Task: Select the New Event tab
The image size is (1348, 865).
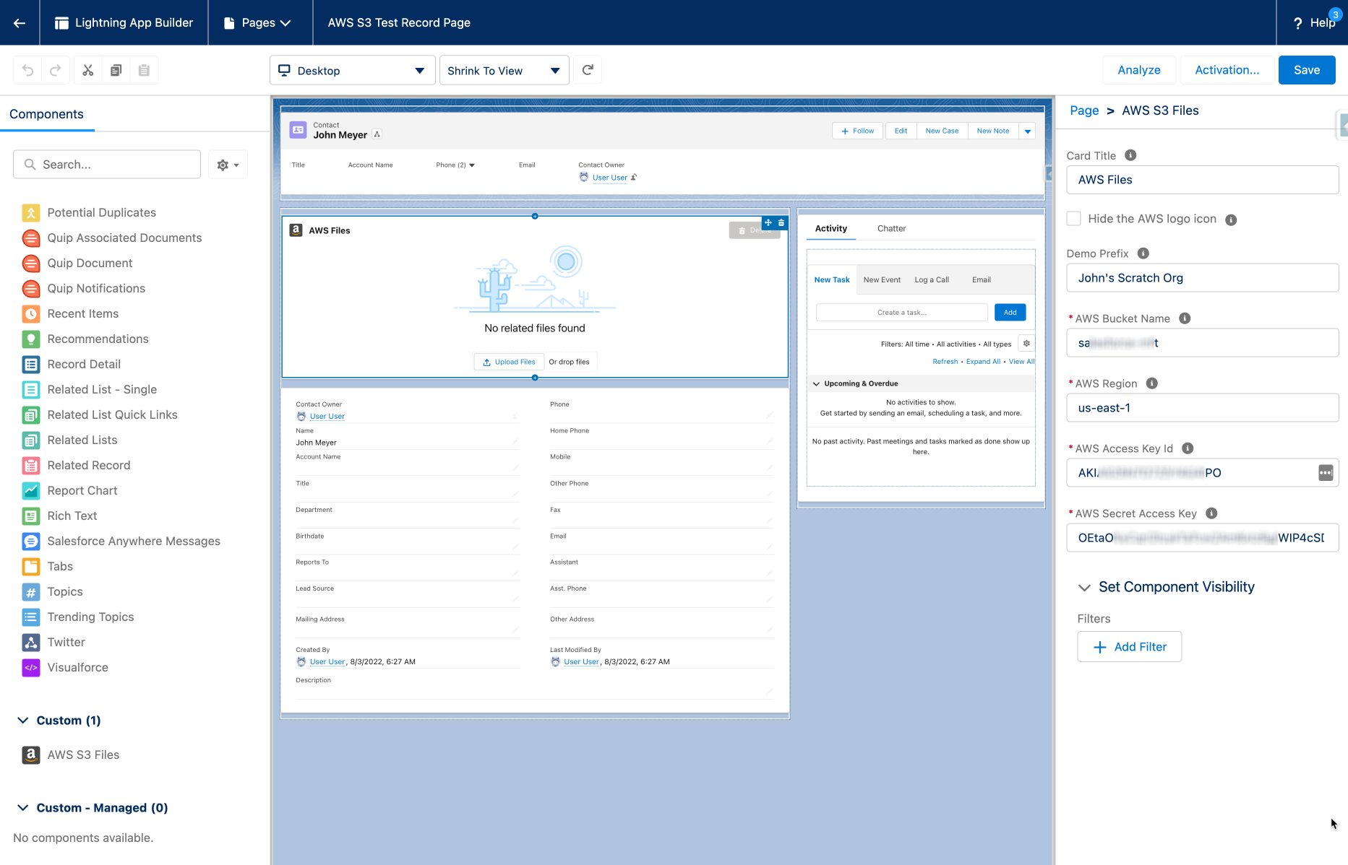Action: 882,279
